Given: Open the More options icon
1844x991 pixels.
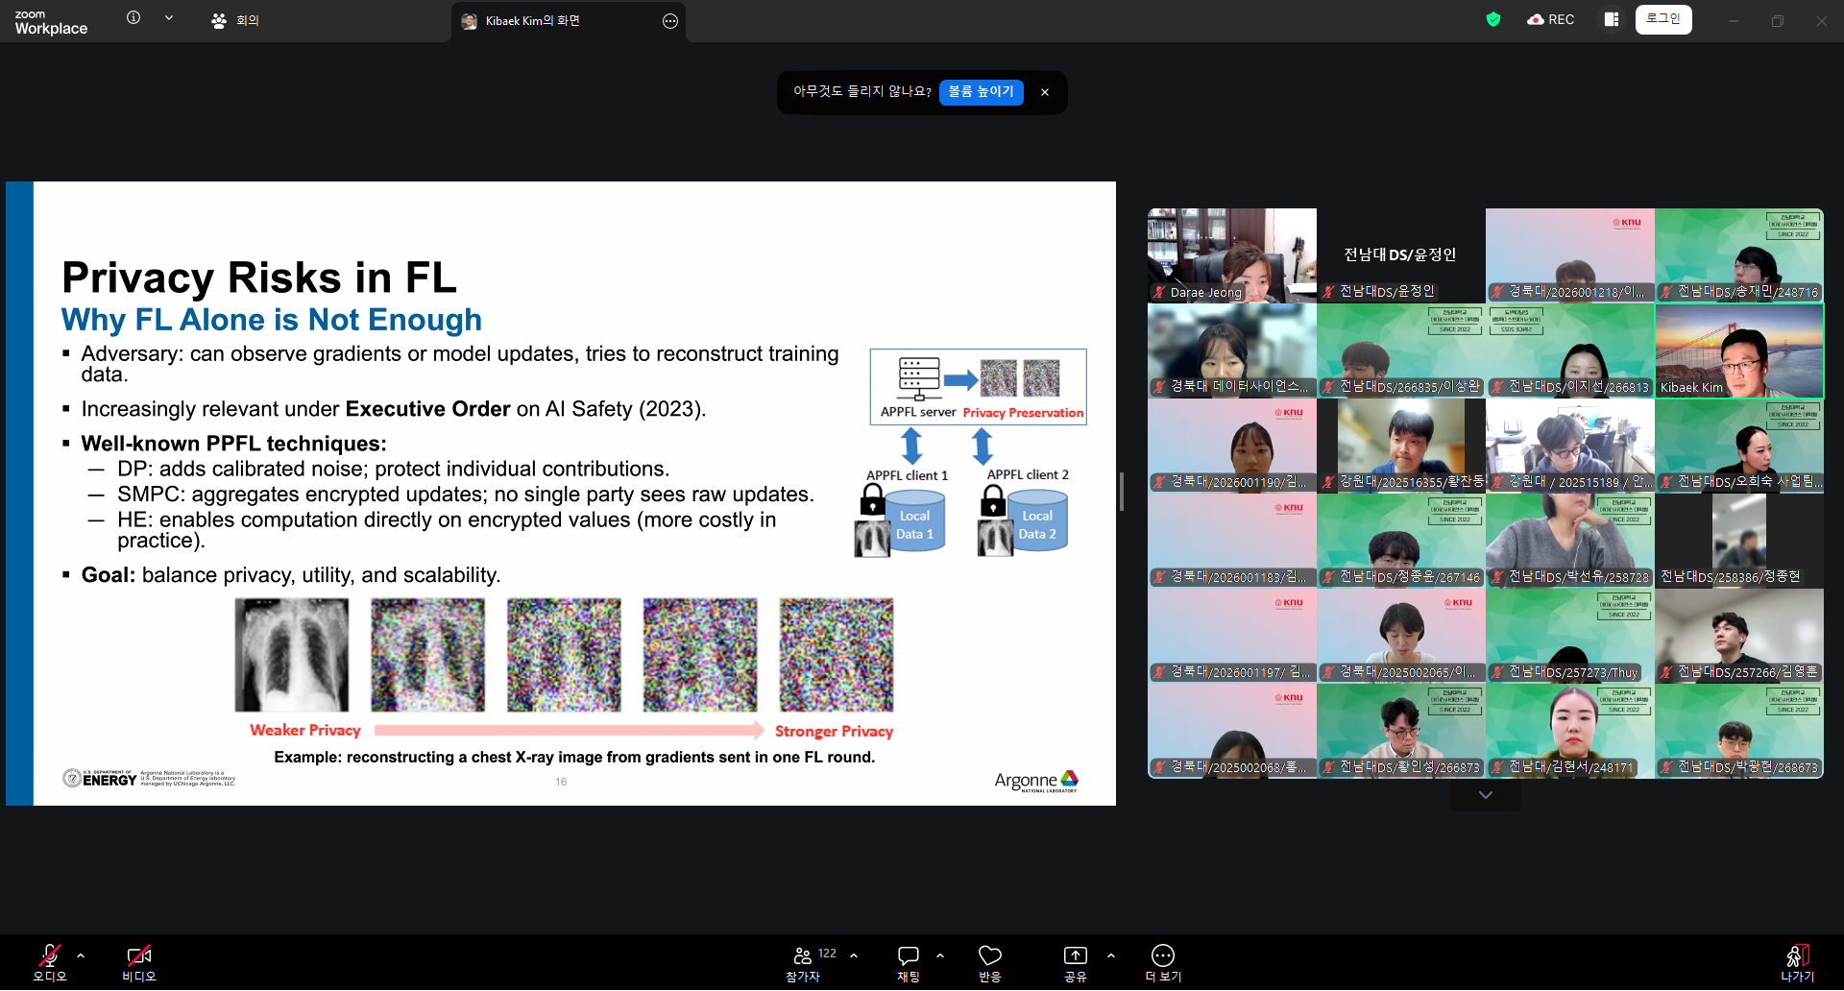Looking at the screenshot, I should pyautogui.click(x=1162, y=962).
